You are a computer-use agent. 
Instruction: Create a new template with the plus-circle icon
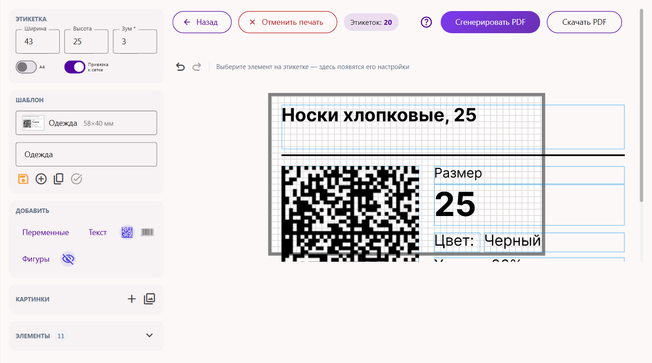click(x=41, y=179)
